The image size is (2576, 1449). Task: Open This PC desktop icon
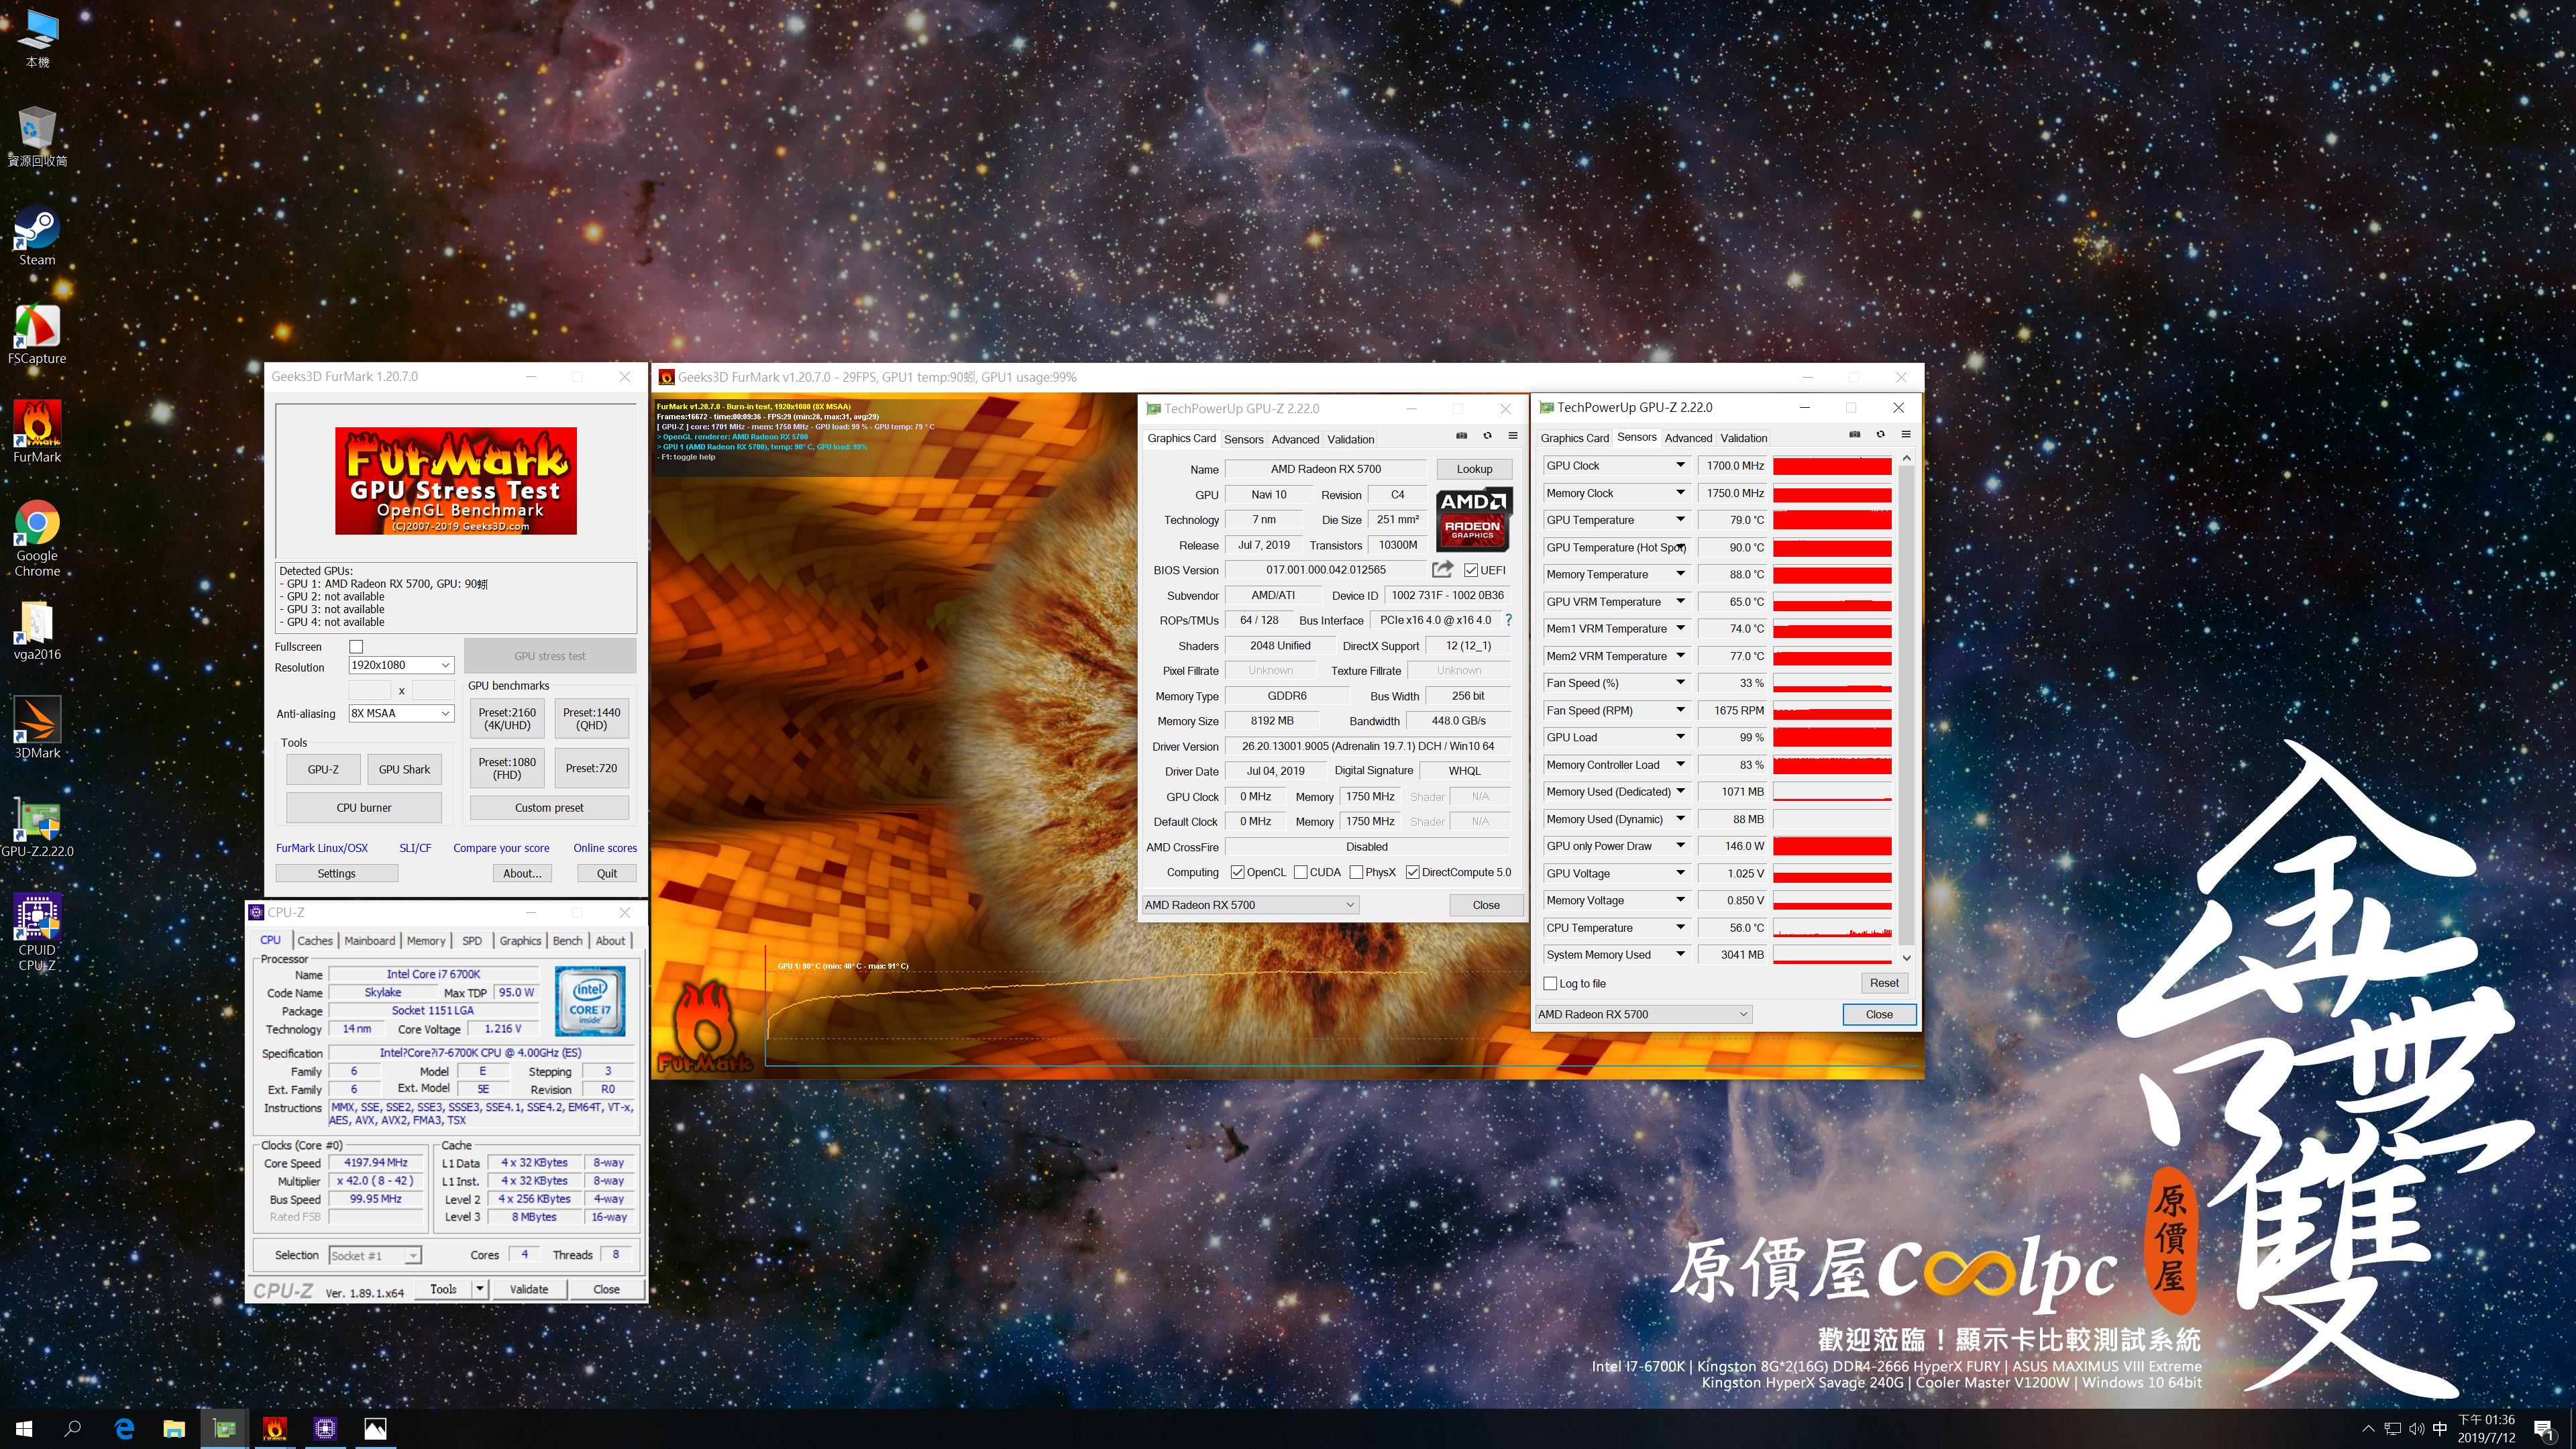(x=37, y=40)
